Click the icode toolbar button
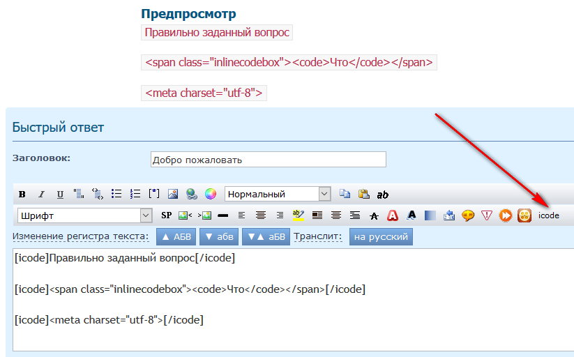The width and height of the screenshot is (574, 357). pyautogui.click(x=549, y=215)
